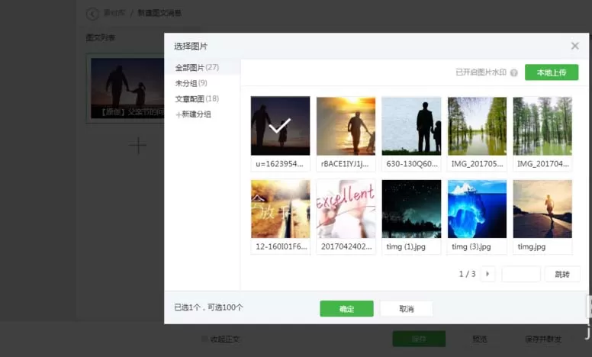Deselect the checked u=1623954 thumbnail

coord(280,126)
